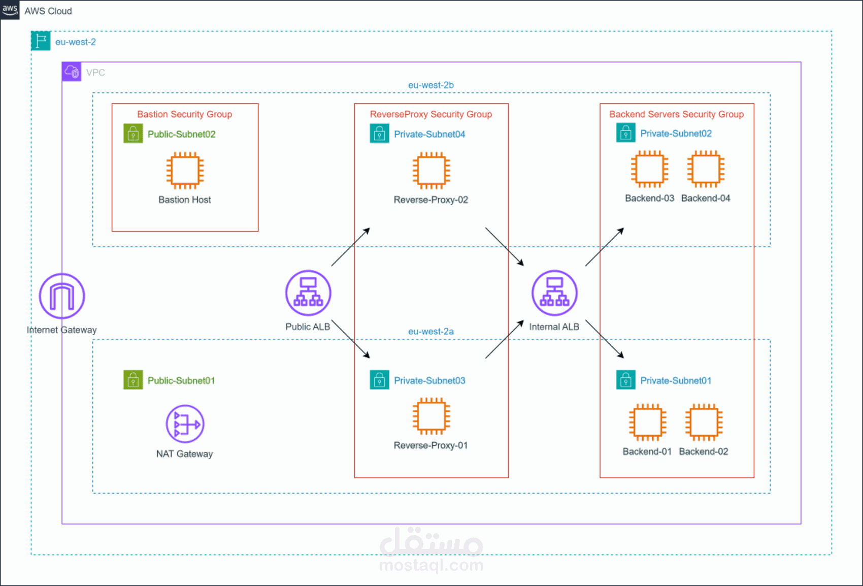Viewport: 863px width, 586px height.
Task: Click the Private-Subnet01 lock icon
Action: (626, 380)
